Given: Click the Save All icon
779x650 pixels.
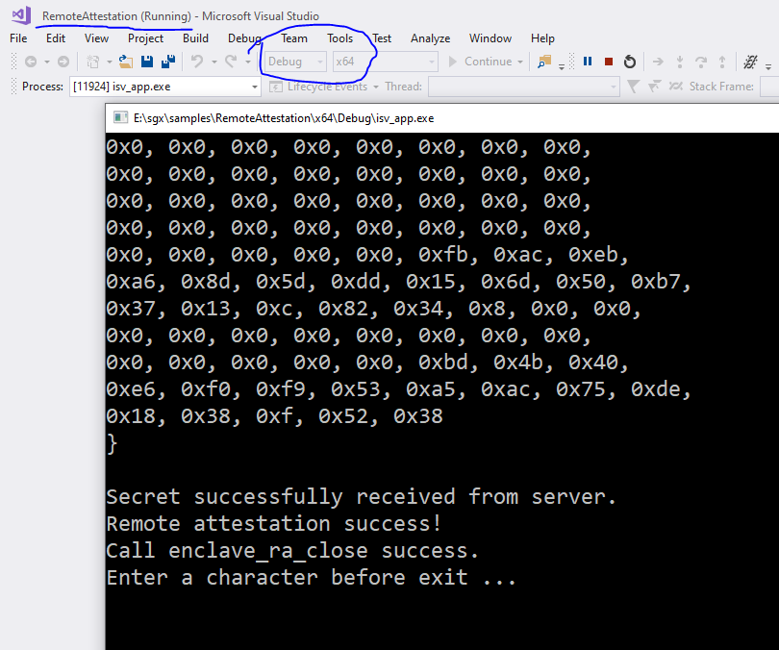Looking at the screenshot, I should coord(170,61).
